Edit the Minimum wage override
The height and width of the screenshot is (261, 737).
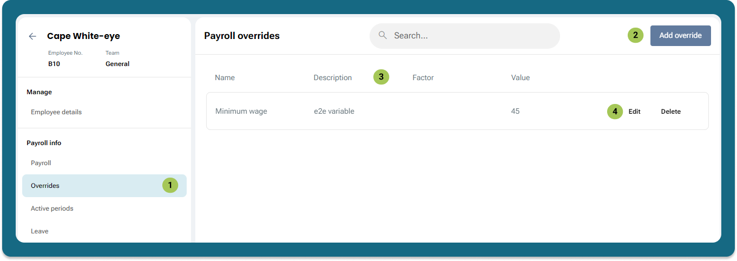[x=634, y=112]
